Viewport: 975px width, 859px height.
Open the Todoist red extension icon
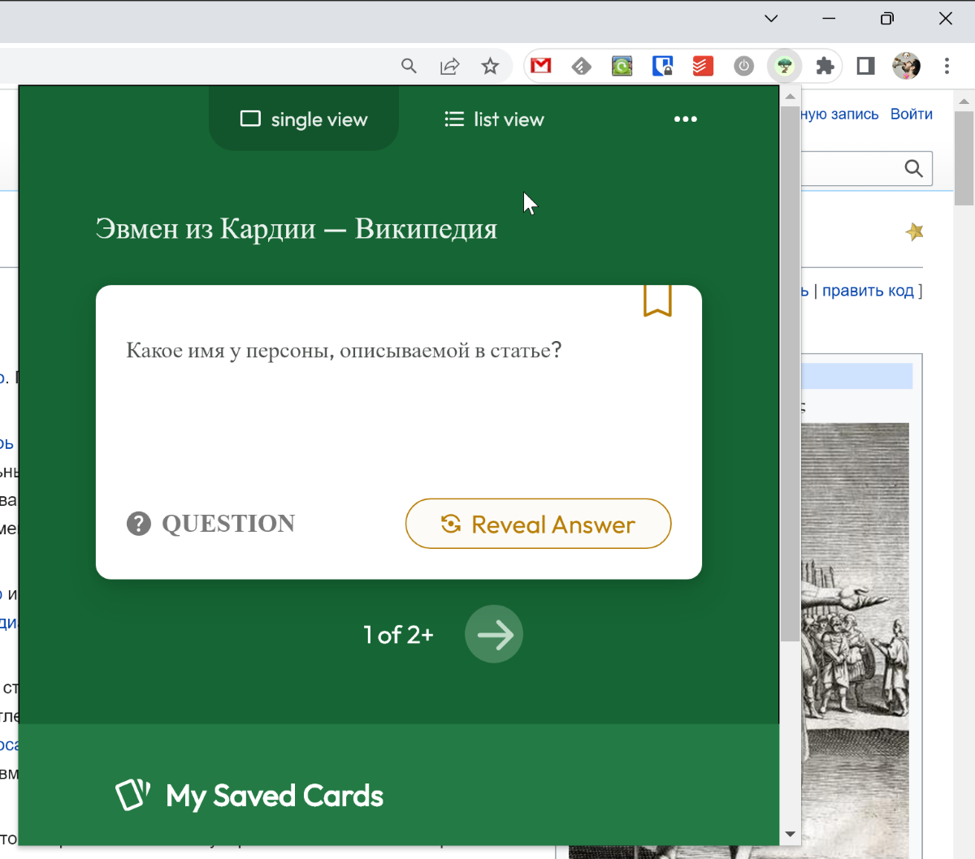tap(703, 66)
